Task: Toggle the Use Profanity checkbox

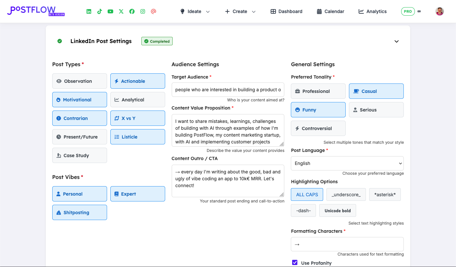Action: pyautogui.click(x=295, y=262)
